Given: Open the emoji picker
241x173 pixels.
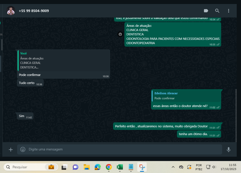Looking at the screenshot, I should pyautogui.click(x=23, y=149).
